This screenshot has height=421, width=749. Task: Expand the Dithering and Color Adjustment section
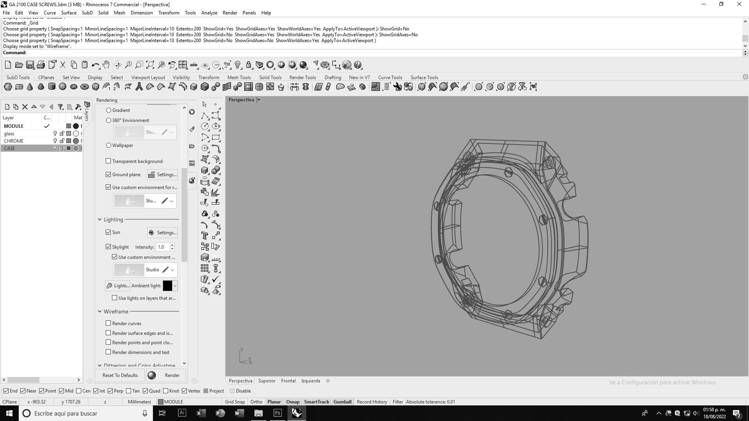[100, 366]
